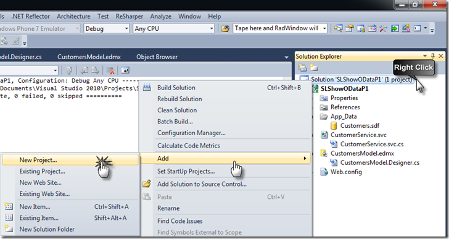Select Clean Solution in context menu

click(226, 110)
